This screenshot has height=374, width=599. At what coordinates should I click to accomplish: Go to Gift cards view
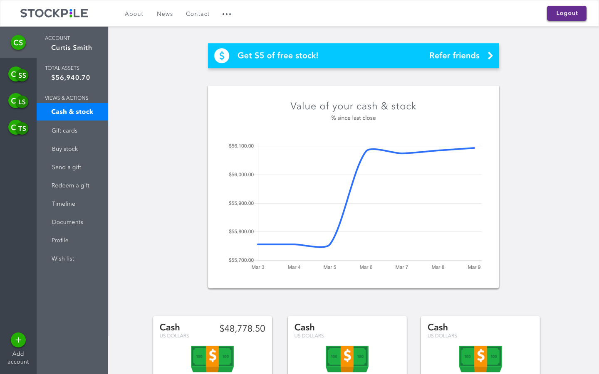(x=64, y=130)
